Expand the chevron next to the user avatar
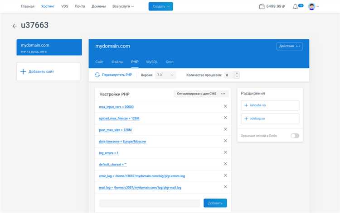340x213 pixels. click(x=318, y=7)
